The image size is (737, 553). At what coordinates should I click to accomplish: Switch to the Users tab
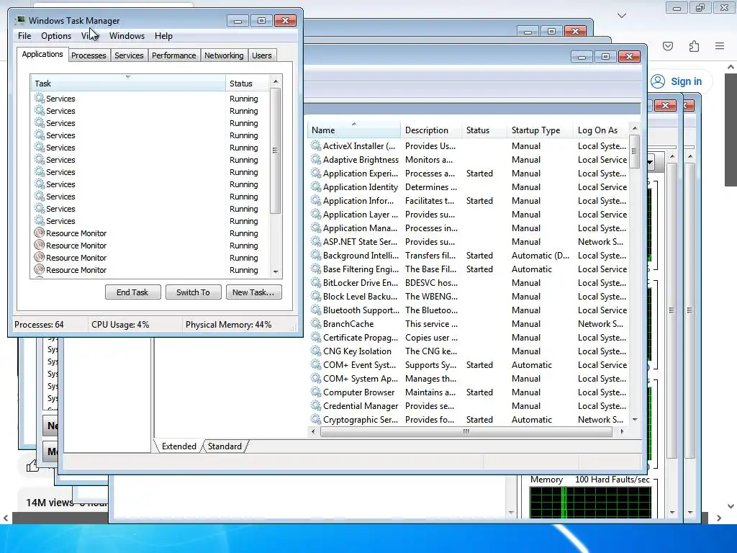click(261, 55)
